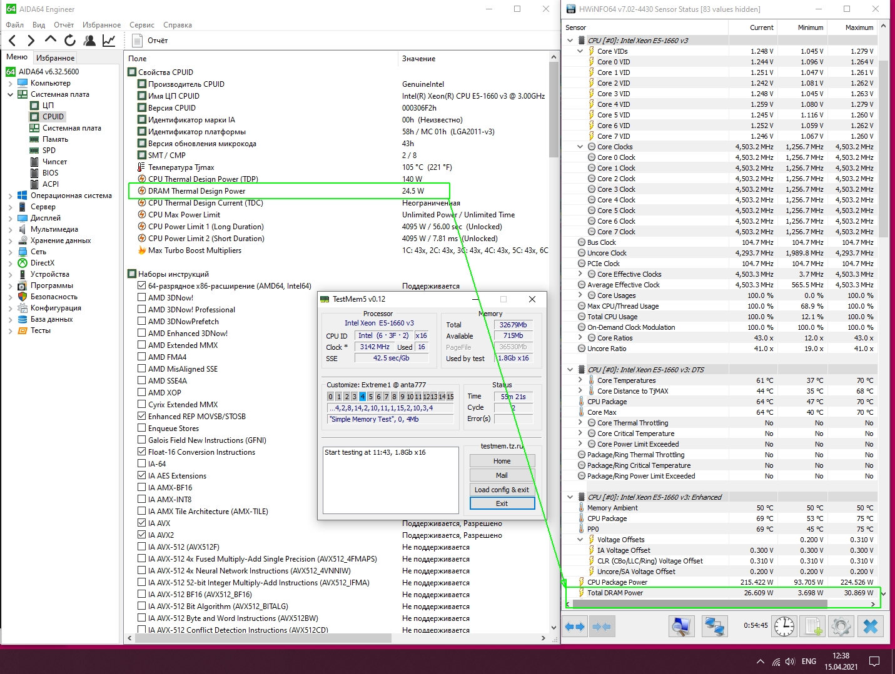The image size is (895, 674).
Task: Select ЦП under Системная плата
Action: (48, 106)
